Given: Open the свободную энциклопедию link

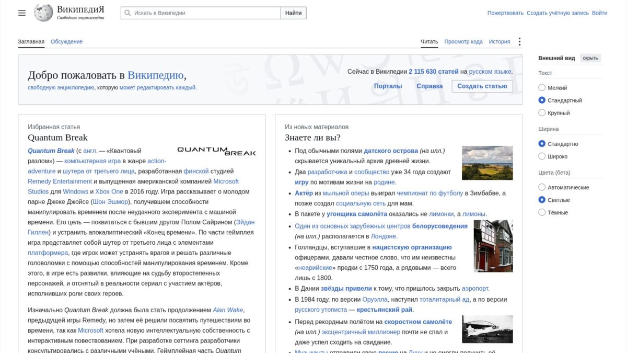Looking at the screenshot, I should click(x=61, y=88).
